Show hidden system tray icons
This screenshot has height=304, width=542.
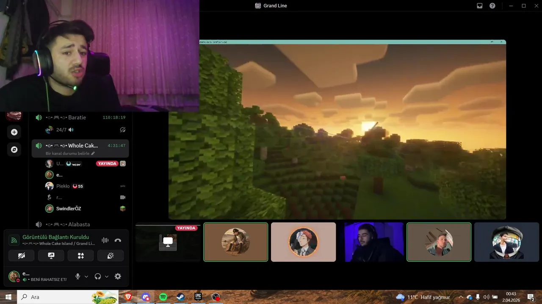click(461, 297)
